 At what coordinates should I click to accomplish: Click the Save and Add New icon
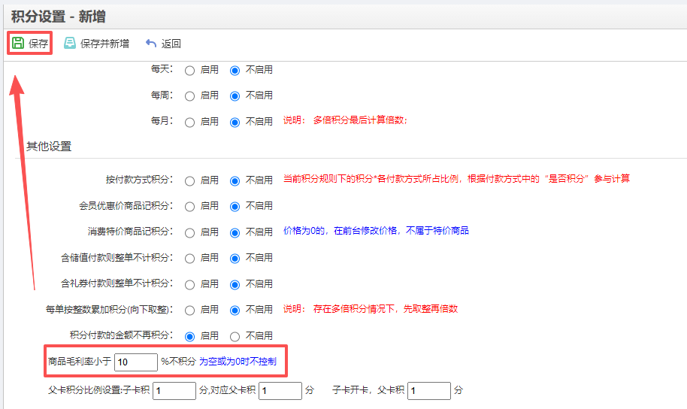click(70, 44)
